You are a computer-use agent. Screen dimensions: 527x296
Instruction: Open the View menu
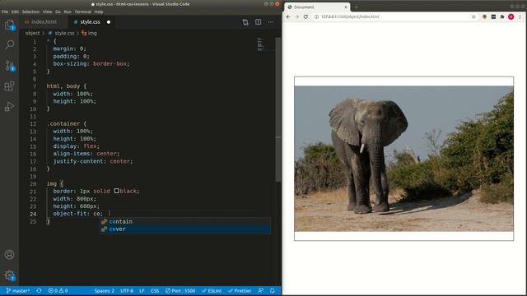[47, 12]
